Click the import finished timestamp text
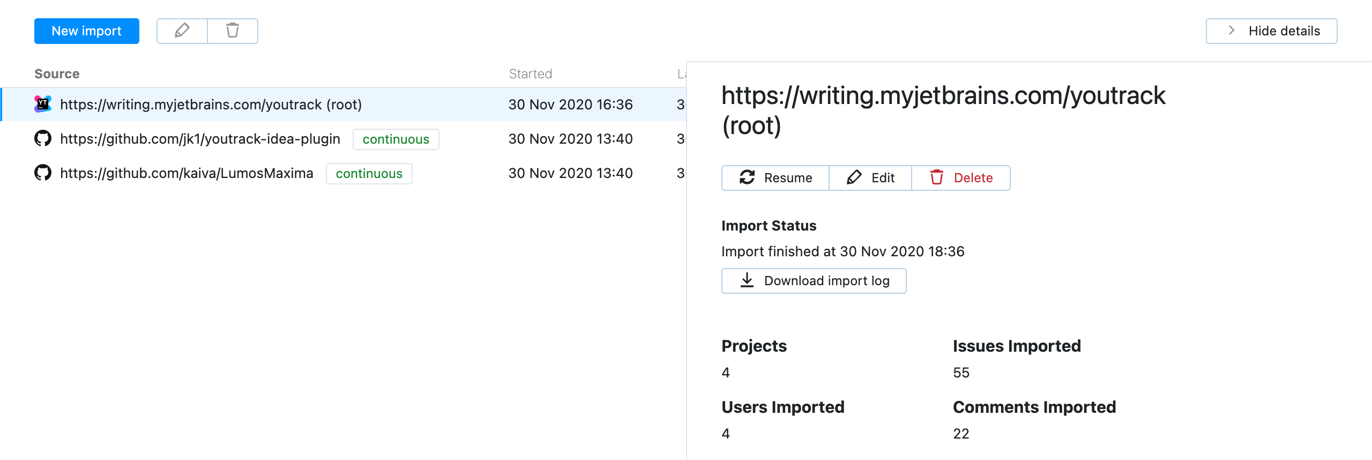 [843, 251]
